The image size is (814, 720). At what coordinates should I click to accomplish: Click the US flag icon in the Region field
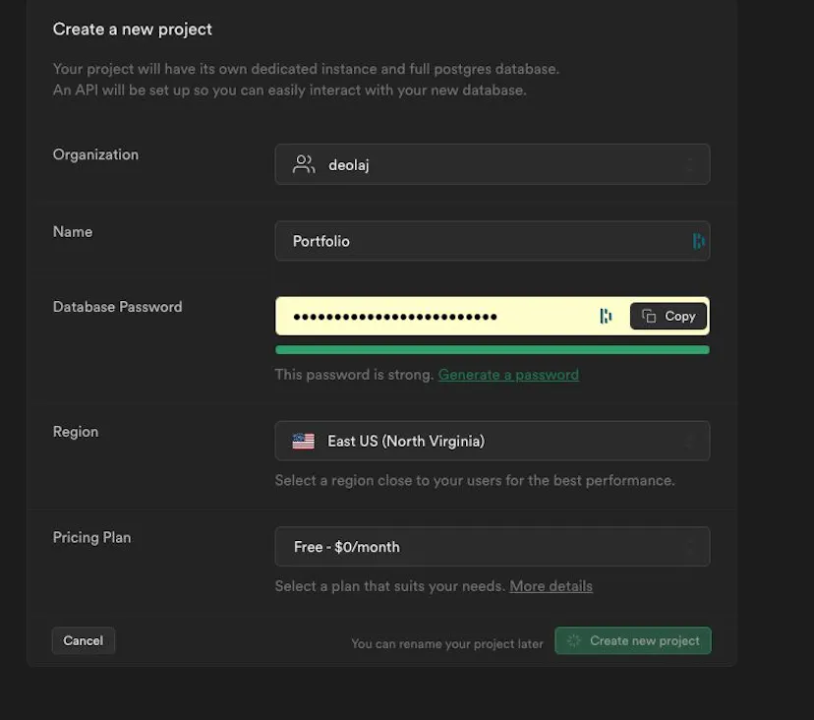pos(304,441)
